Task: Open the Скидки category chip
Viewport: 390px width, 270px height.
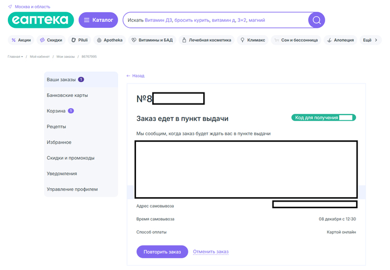Action: pos(51,40)
